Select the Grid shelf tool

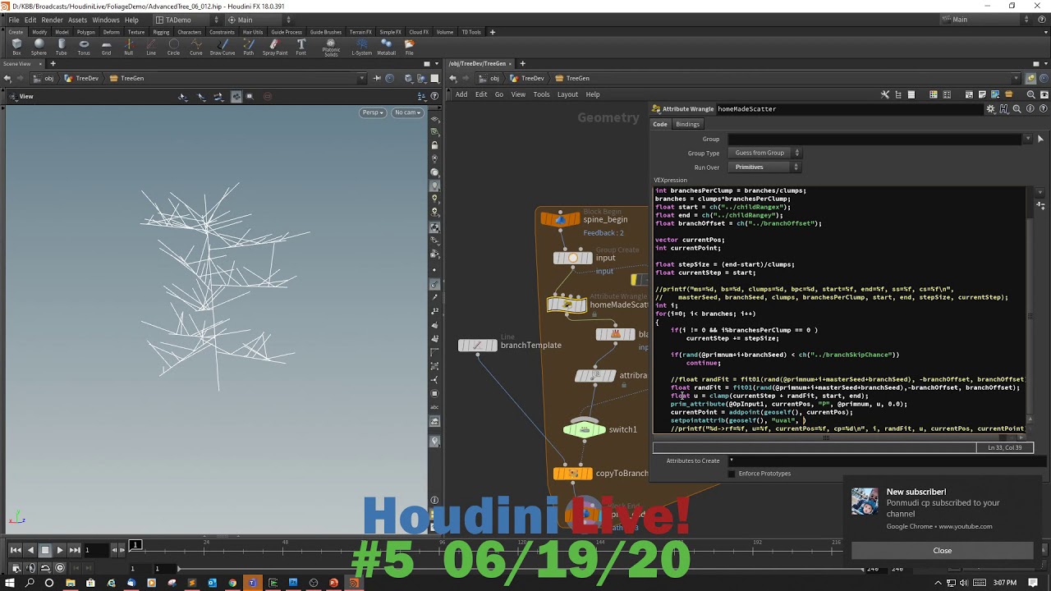106,48
